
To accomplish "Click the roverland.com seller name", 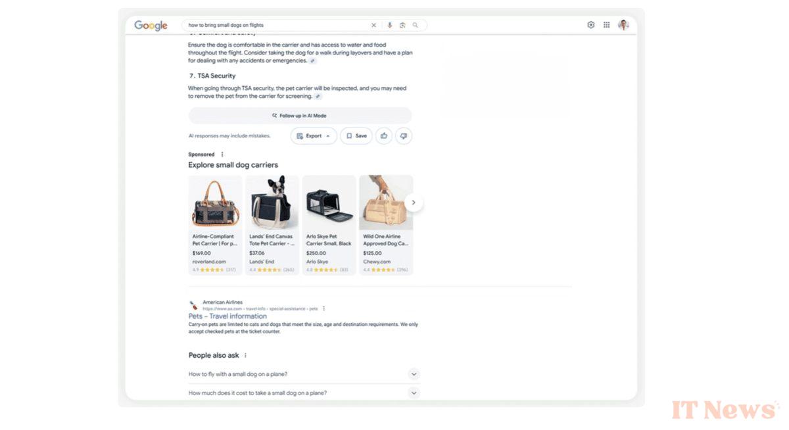I will tap(209, 262).
